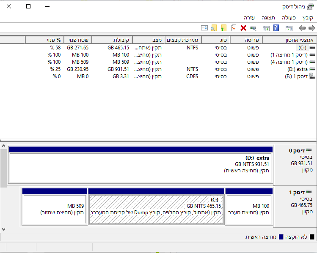317x253 pixels.
Task: Click the red X delete icon
Action: click(x=243, y=28)
